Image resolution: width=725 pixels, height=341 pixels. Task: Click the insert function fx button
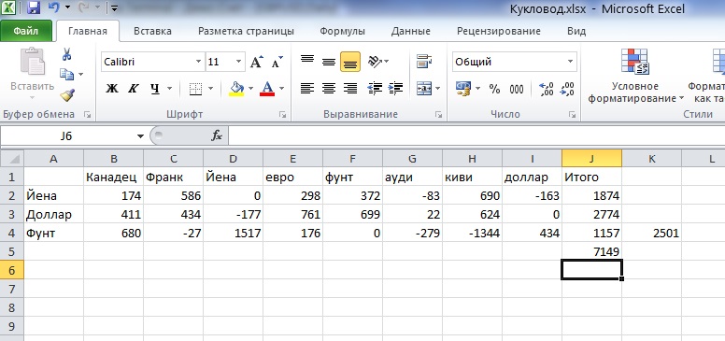click(217, 135)
